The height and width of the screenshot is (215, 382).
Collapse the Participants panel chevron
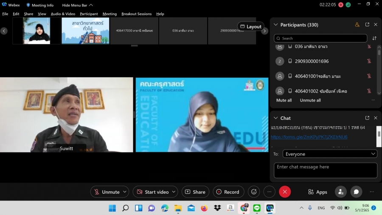pyautogui.click(x=276, y=25)
